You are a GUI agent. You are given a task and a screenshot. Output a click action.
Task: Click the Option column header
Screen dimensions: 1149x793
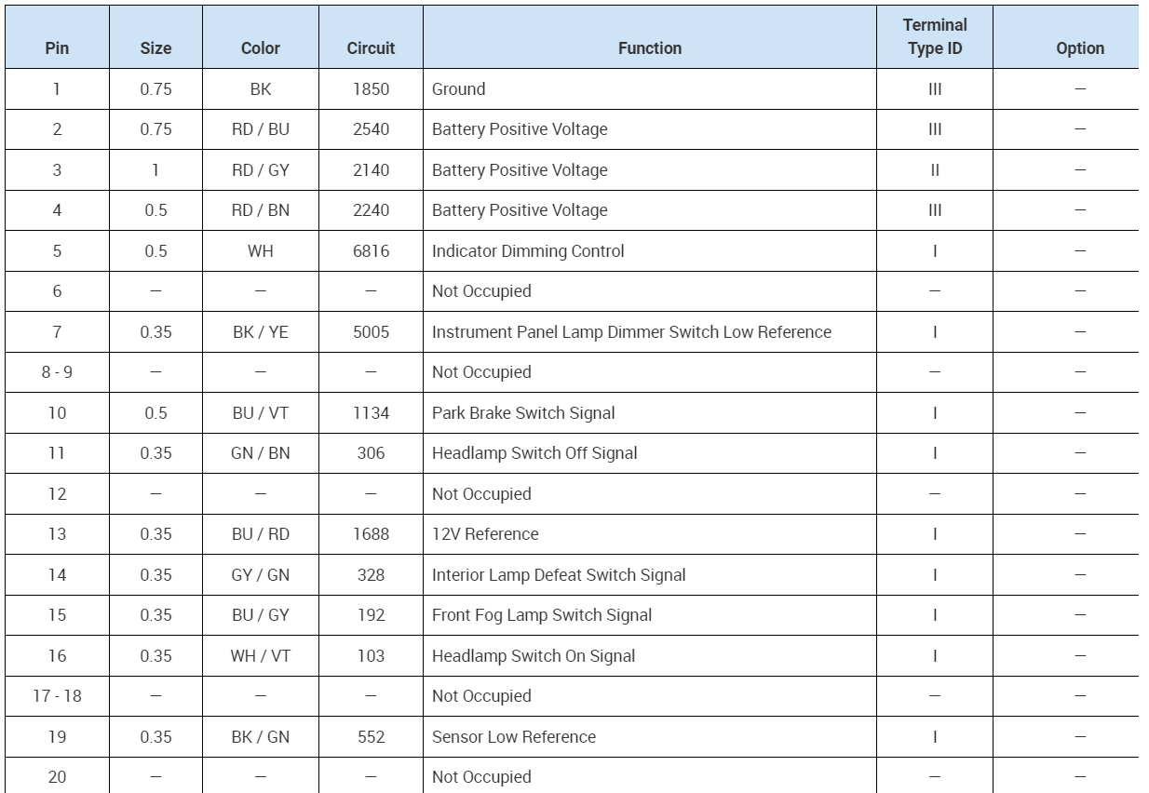point(1080,48)
